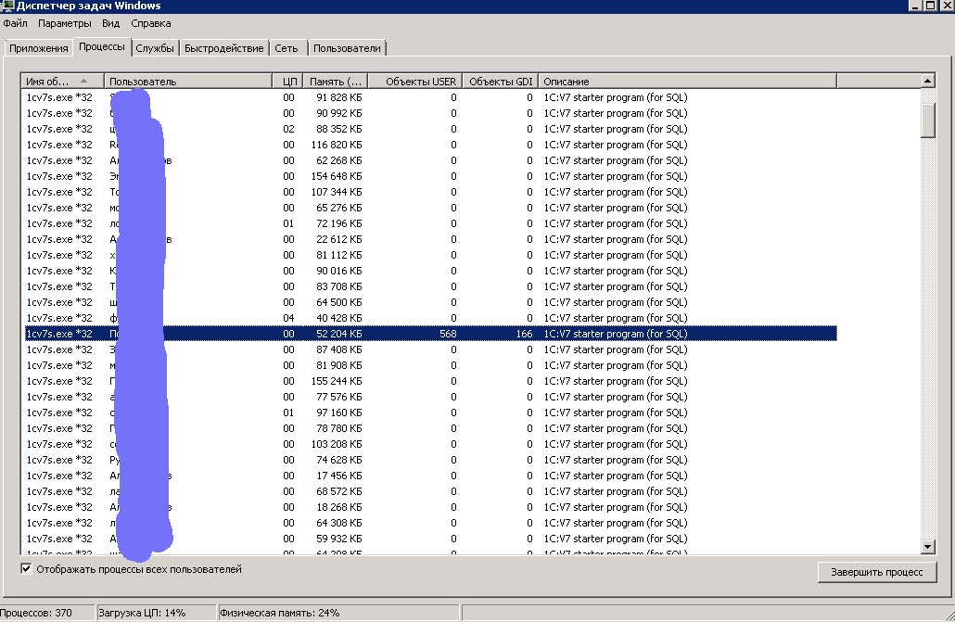The image size is (955, 622).
Task: Click the scroll up arrow of process list
Action: pyautogui.click(x=928, y=82)
